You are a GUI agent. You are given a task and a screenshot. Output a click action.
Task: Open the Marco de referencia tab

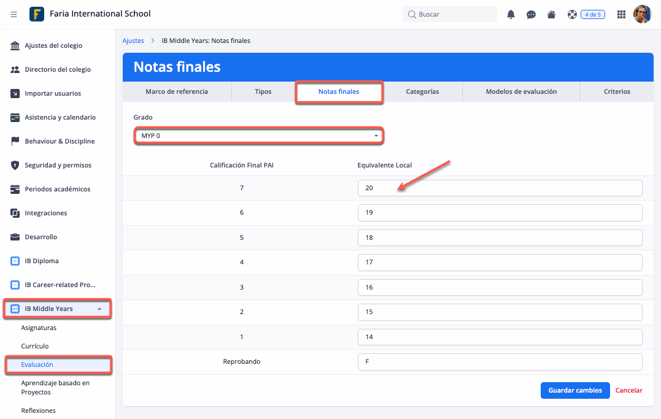click(x=177, y=91)
